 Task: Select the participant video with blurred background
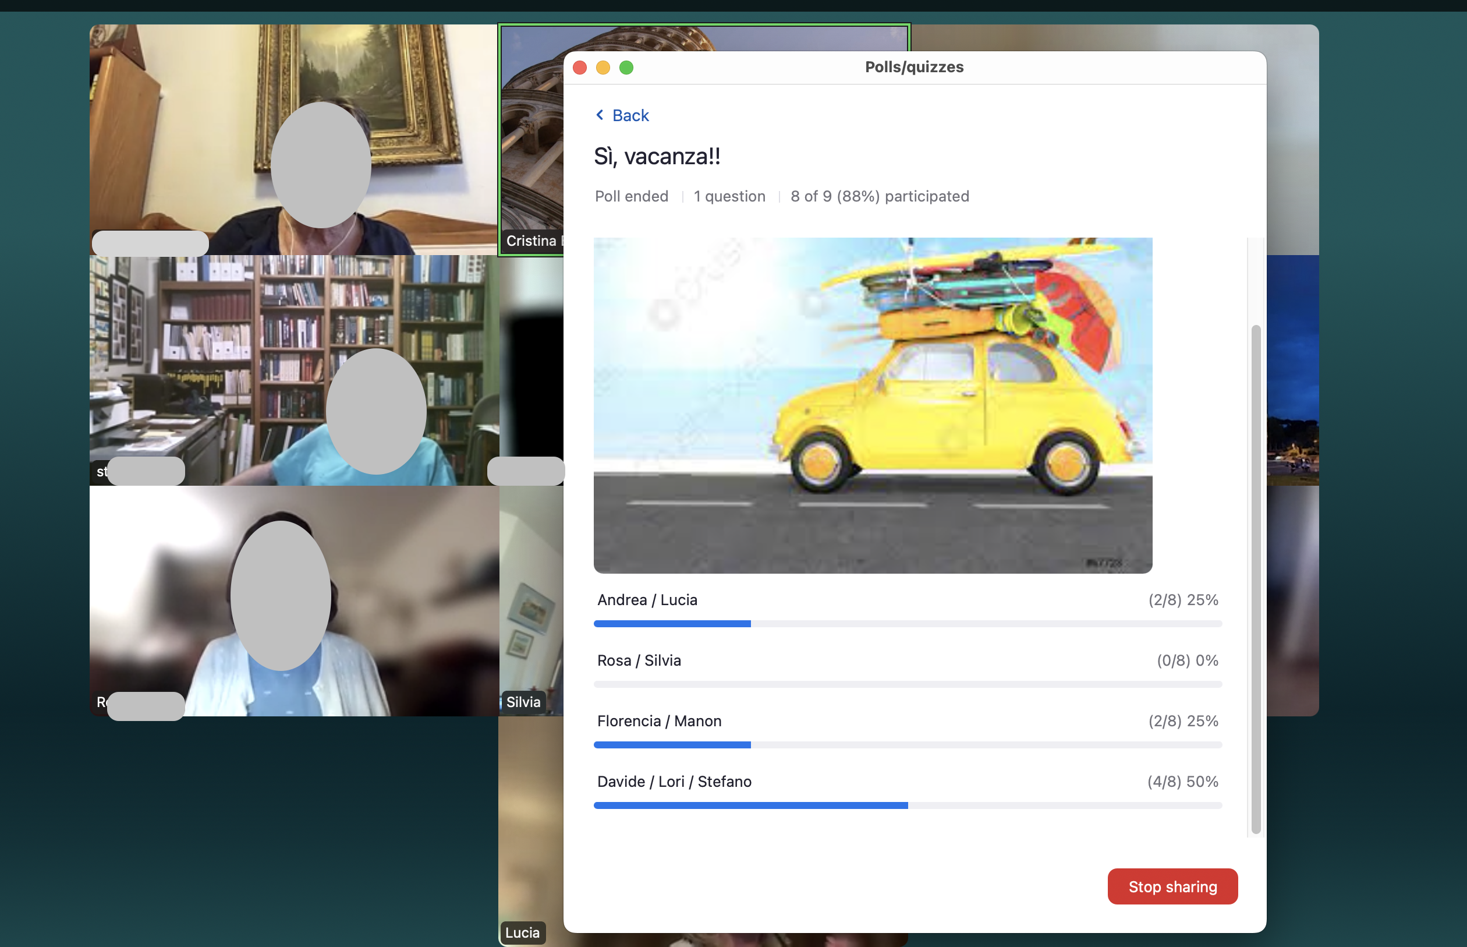293,601
